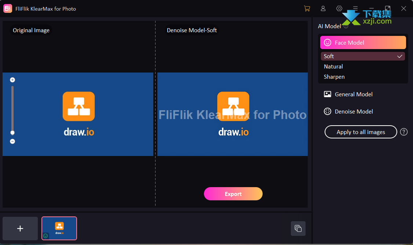Click the enhanced draw.io preview image
This screenshot has height=245, width=413.
click(233, 114)
